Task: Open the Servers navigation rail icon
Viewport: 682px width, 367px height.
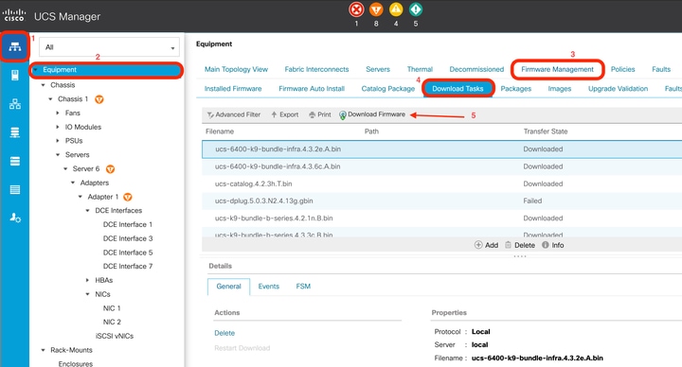Action: click(15, 75)
